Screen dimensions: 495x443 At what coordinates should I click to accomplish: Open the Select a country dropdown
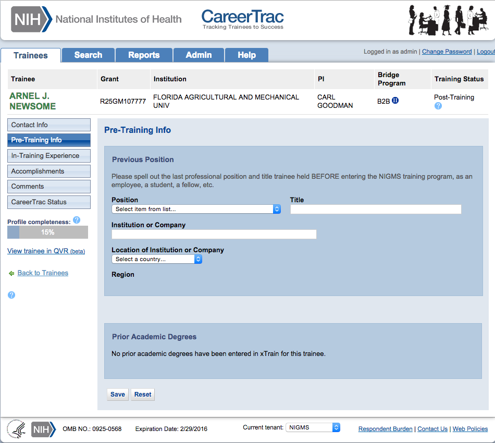click(157, 259)
